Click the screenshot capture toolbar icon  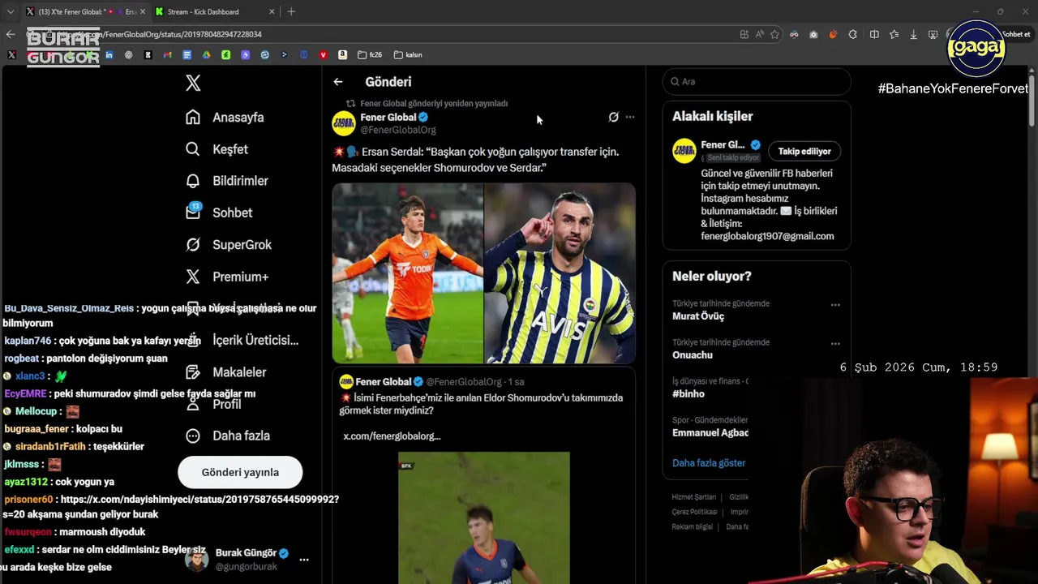point(933,34)
